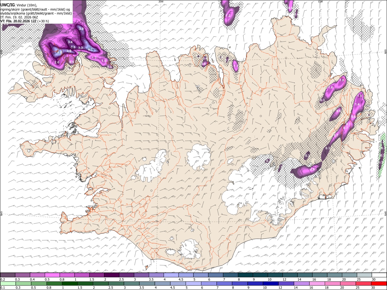Click the deep navy bottom-row swatch starting at 10
The height and width of the screenshot is (290, 387).
coord(270,283)
